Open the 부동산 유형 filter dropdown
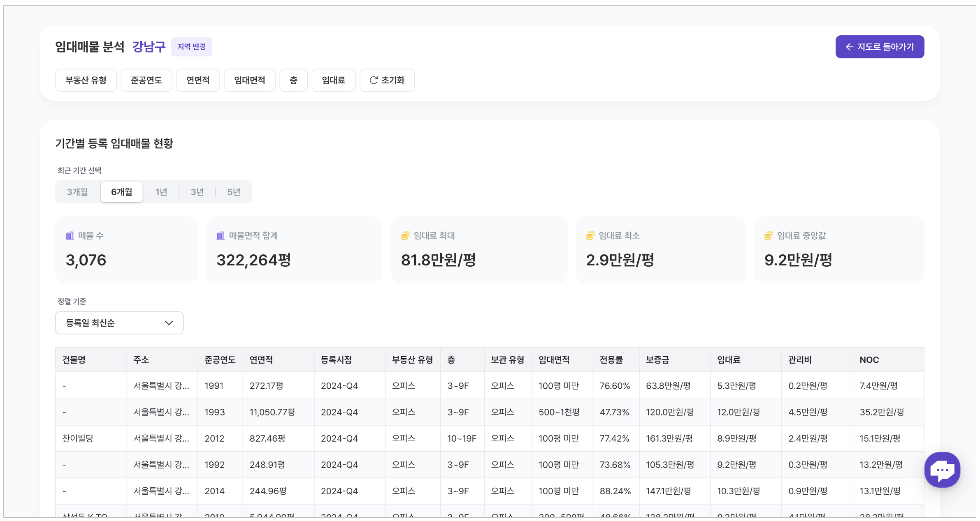Image resolution: width=980 pixels, height=521 pixels. click(x=86, y=80)
